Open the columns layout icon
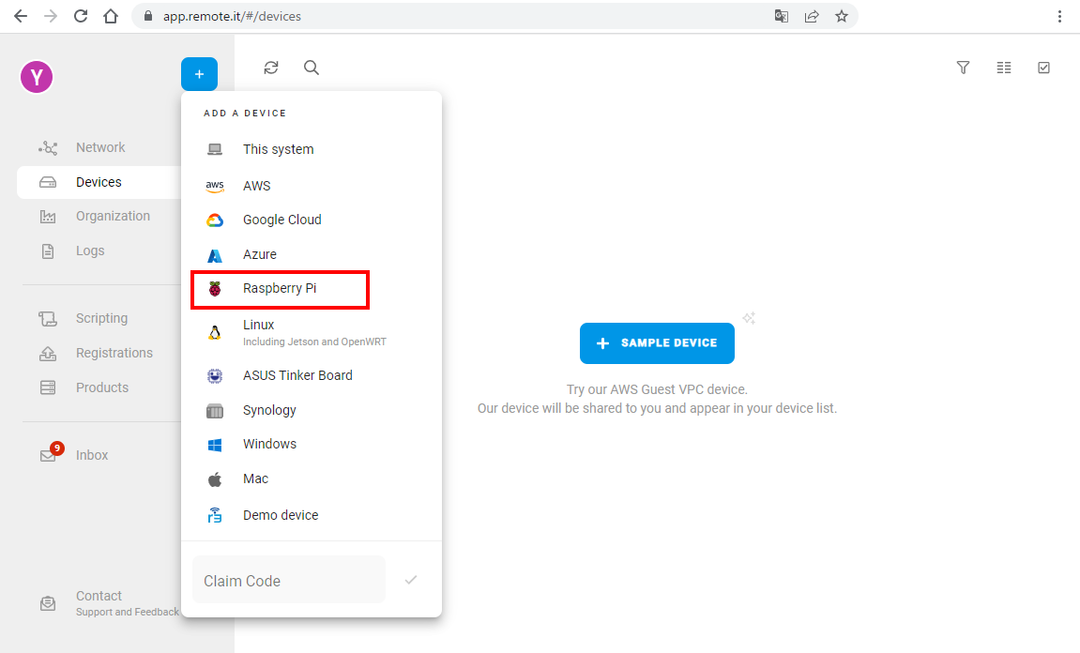Viewport: 1080px width, 653px height. point(1004,68)
